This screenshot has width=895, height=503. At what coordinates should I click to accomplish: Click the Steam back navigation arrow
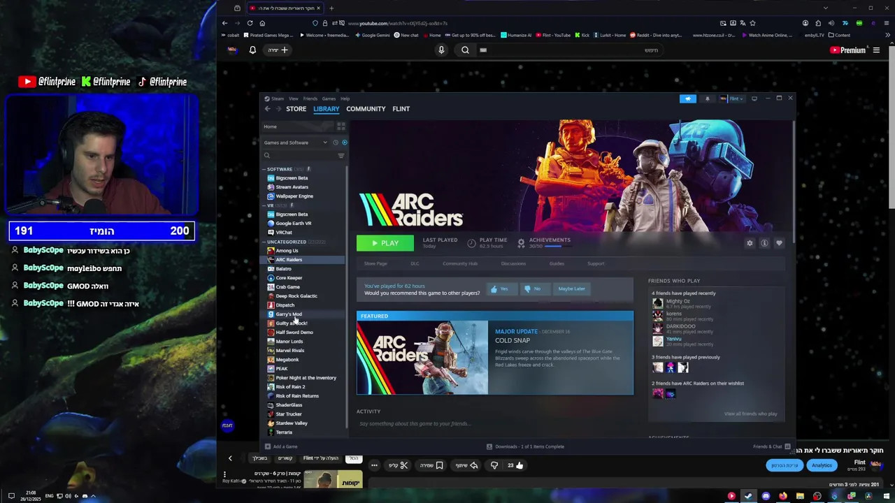click(267, 109)
